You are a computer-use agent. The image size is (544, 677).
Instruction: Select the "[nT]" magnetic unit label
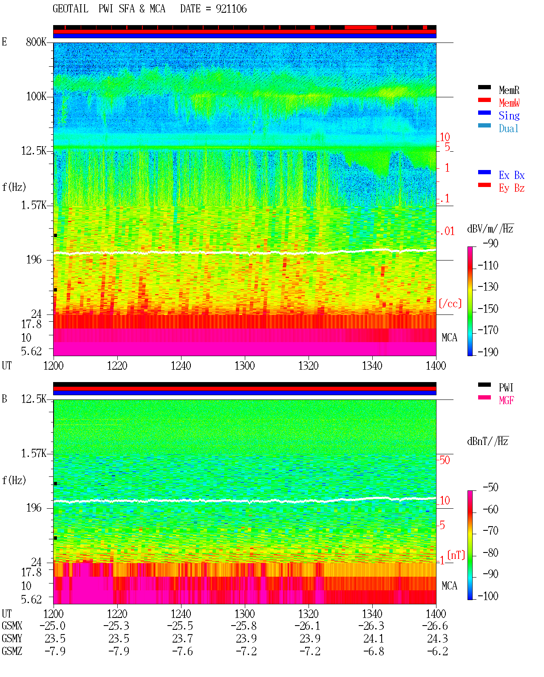pos(456,555)
